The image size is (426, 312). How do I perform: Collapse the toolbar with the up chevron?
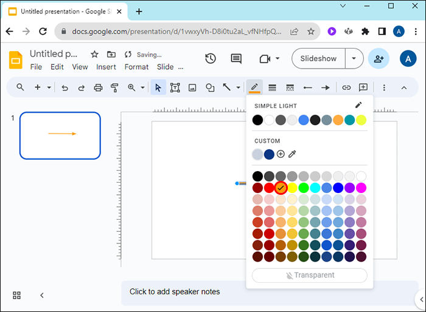tap(403, 87)
